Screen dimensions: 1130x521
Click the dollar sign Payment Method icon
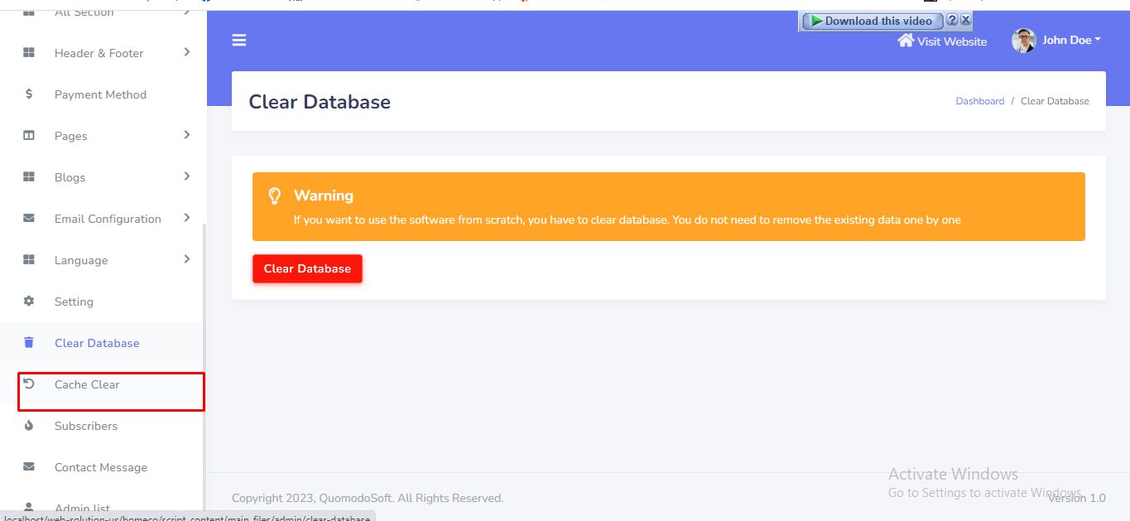(29, 94)
